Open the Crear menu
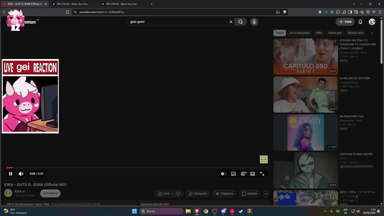The width and height of the screenshot is (384, 216). (x=345, y=22)
